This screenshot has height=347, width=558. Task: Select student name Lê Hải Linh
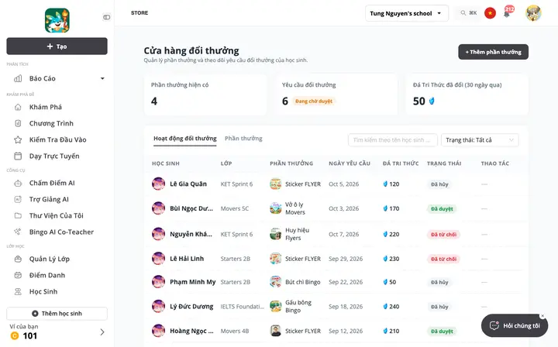click(x=187, y=259)
